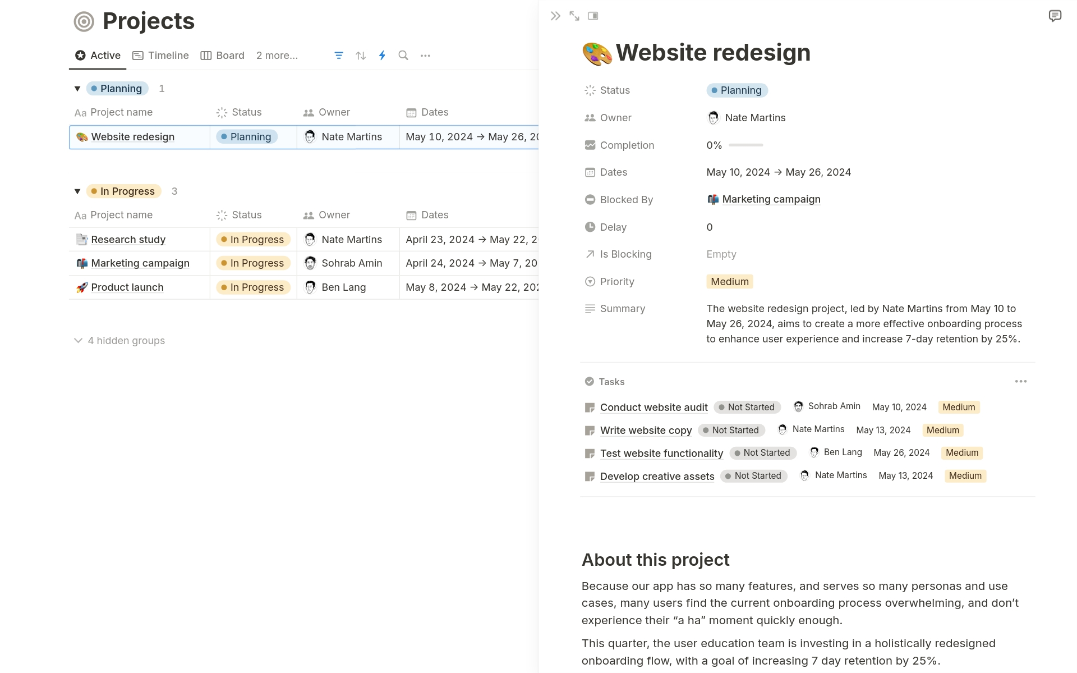Image resolution: width=1077 pixels, height=673 pixels.
Task: Click the side peek layout toggle icon
Action: coord(593,16)
